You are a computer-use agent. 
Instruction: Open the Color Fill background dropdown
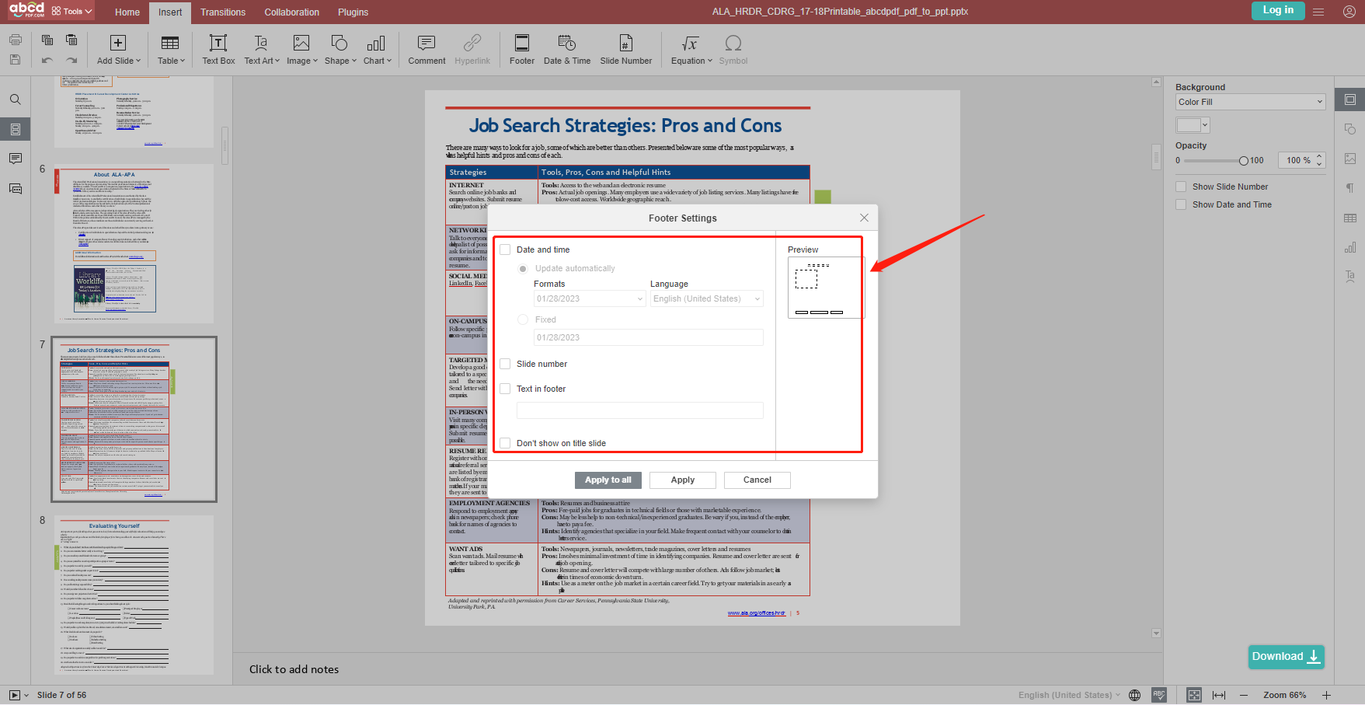coord(1250,102)
